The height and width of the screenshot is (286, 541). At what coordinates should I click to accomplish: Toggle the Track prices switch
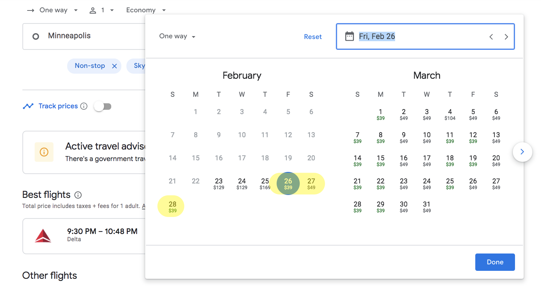pos(103,106)
